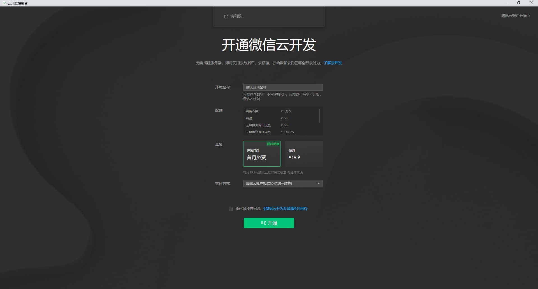Restore the 云开发控制台 window size

(519, 3)
